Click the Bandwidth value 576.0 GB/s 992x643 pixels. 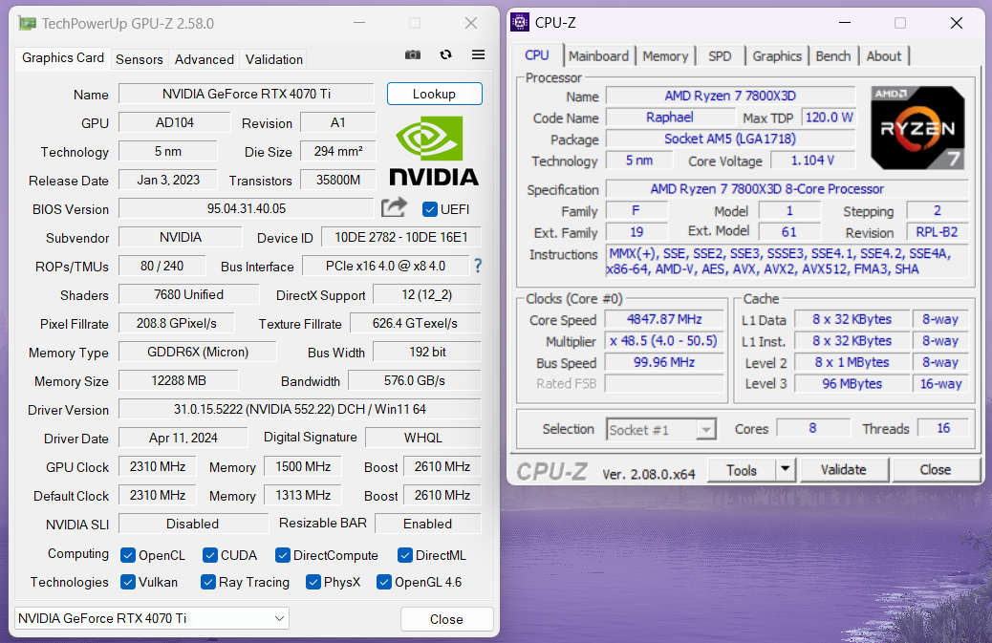[x=415, y=380]
